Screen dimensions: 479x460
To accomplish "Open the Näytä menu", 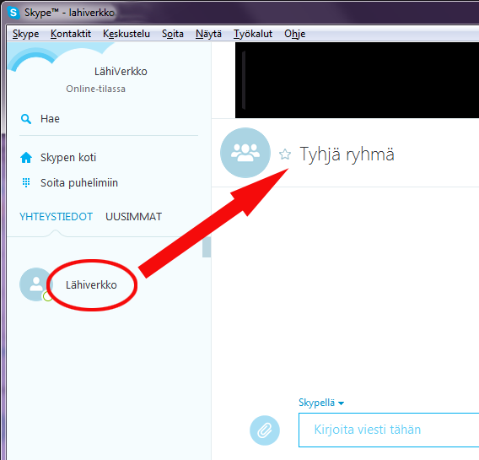I will (x=208, y=34).
